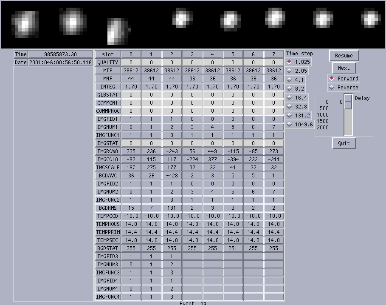Click the Date value 2001:046:00:56:50.116 field
The width and height of the screenshot is (386, 305).
(x=61, y=63)
